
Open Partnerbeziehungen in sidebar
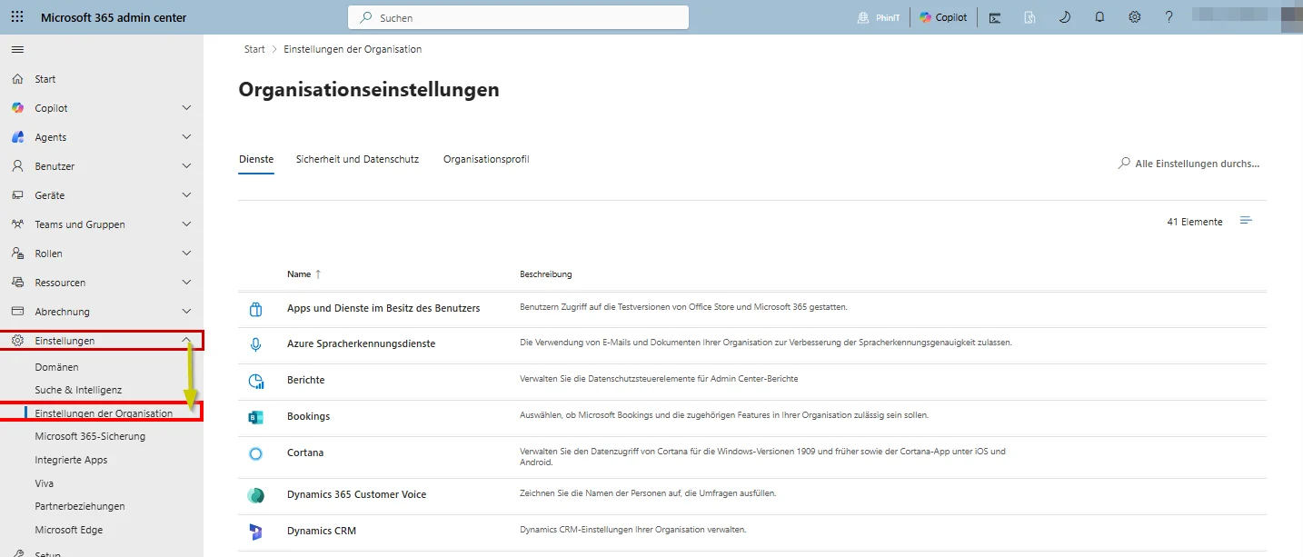[x=80, y=506]
